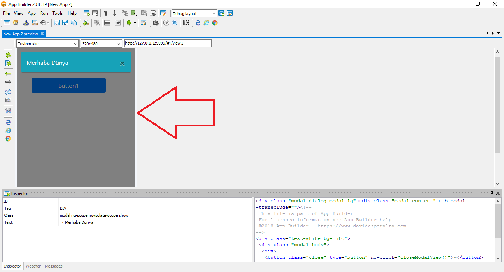Open the 320x480 resolution dropdown
Screen dimensions: 504x272
tap(119, 43)
